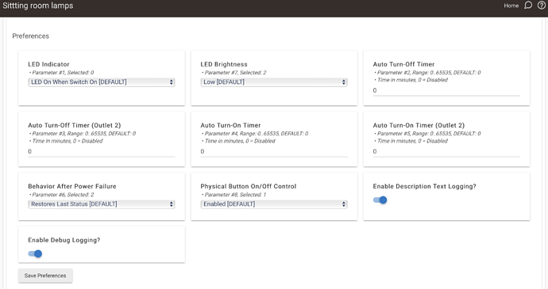The width and height of the screenshot is (548, 289).
Task: Click Parameter #2 range description text
Action: pos(429,73)
